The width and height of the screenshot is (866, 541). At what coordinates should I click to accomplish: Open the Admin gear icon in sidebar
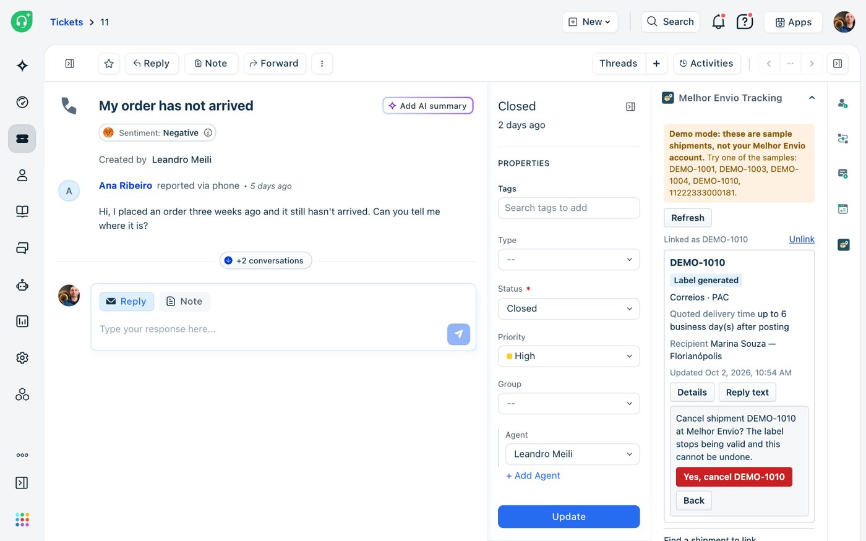click(x=22, y=357)
